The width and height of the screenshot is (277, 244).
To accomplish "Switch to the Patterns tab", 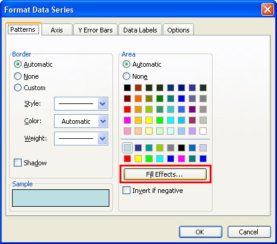I will click(x=23, y=29).
